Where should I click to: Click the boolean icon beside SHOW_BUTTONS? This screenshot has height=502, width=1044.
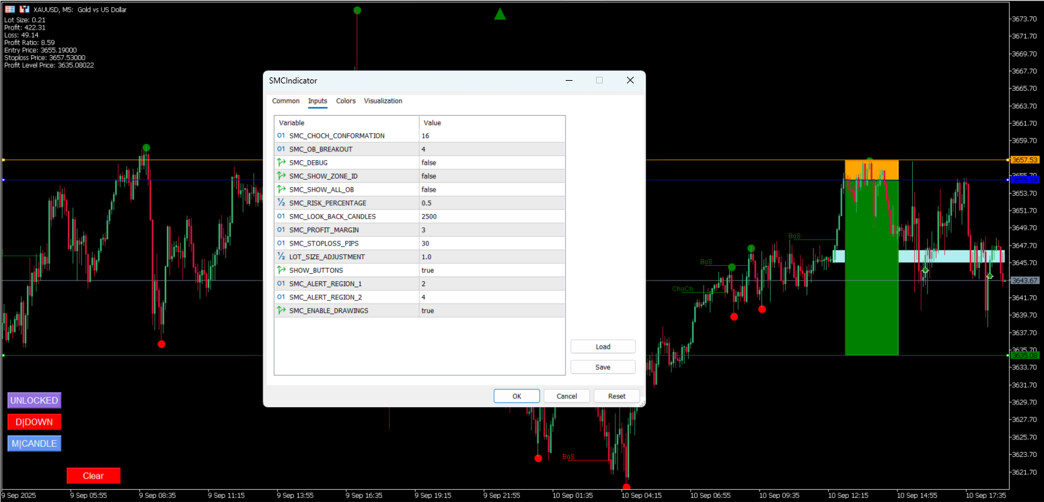click(281, 271)
